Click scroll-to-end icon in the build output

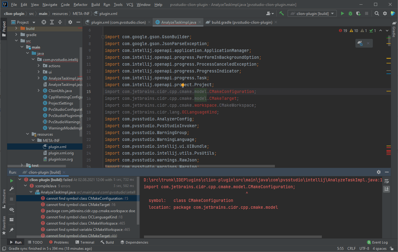click(x=386, y=189)
